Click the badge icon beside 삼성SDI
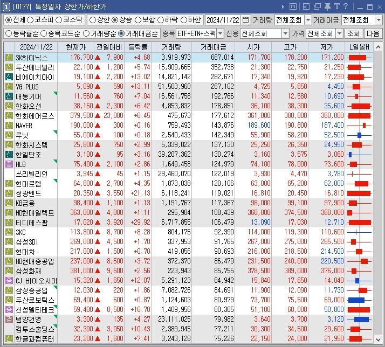The width and height of the screenshot is (385, 347). pos(9,242)
